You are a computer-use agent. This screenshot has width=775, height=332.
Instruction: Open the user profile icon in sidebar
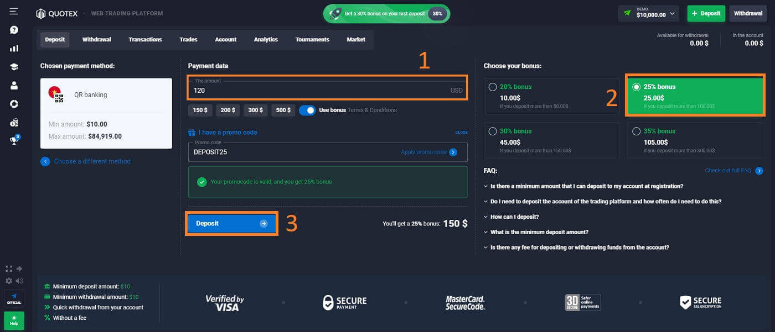tap(14, 86)
